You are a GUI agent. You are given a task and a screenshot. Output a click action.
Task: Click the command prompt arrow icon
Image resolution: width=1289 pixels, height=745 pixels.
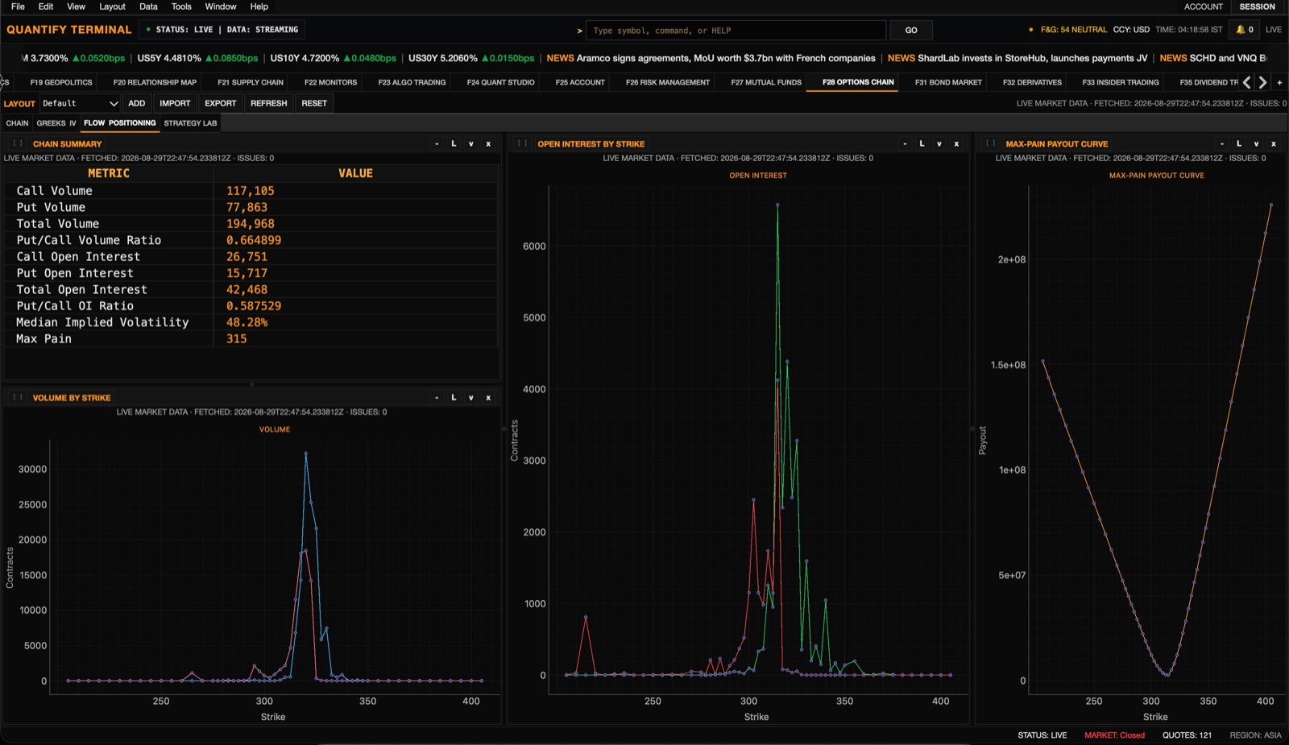point(579,31)
